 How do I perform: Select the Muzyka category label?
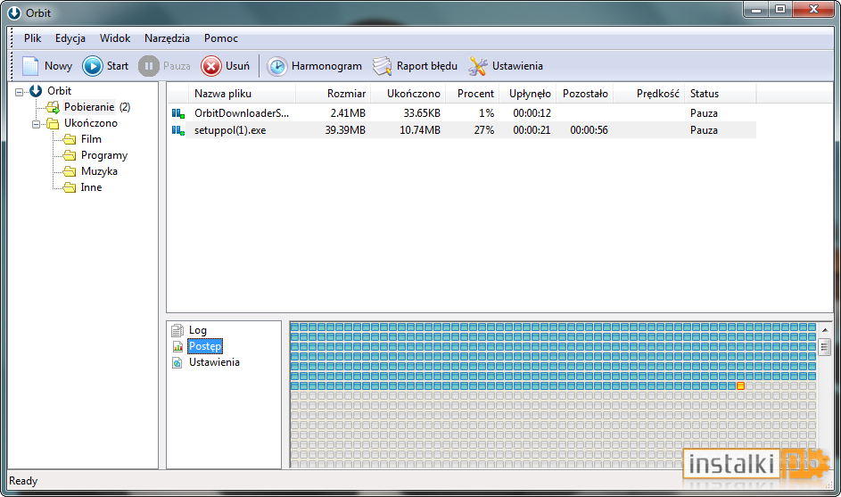coord(99,171)
